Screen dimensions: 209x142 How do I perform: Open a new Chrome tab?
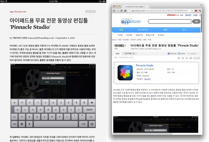coord(152,7)
